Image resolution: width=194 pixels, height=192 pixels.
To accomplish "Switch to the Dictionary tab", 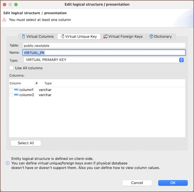I will click(x=163, y=36).
